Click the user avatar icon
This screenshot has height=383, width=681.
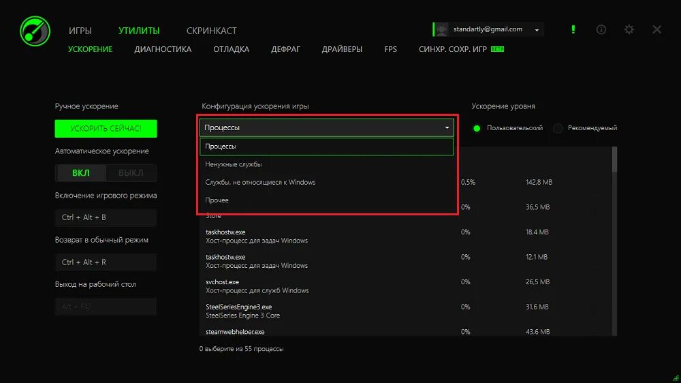click(442, 29)
